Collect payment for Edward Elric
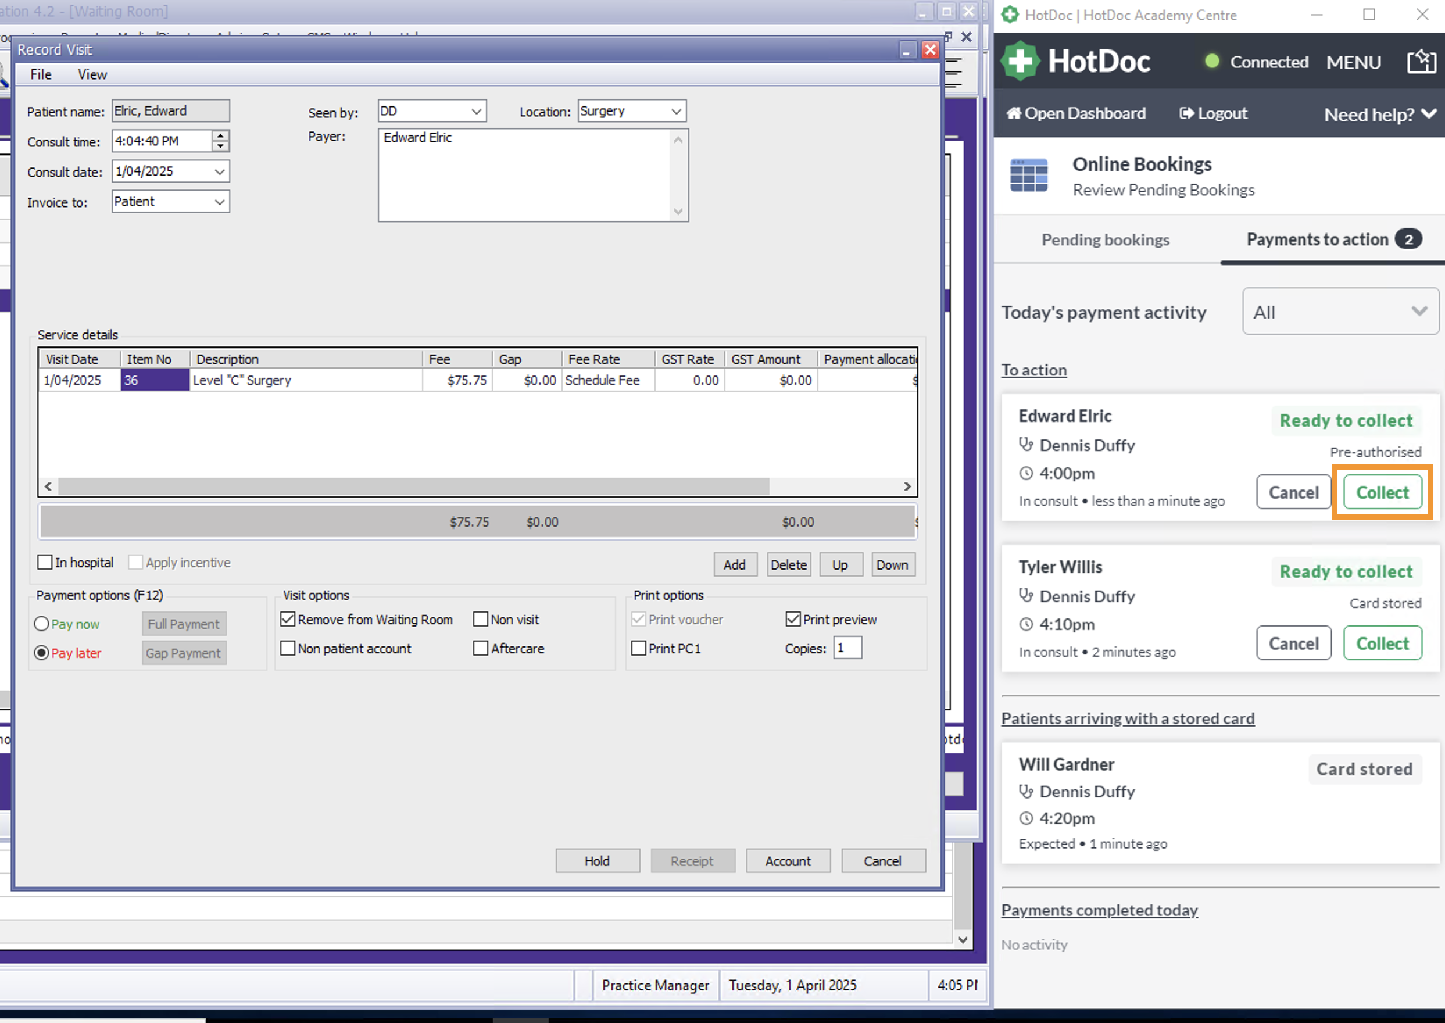 pyautogui.click(x=1383, y=492)
